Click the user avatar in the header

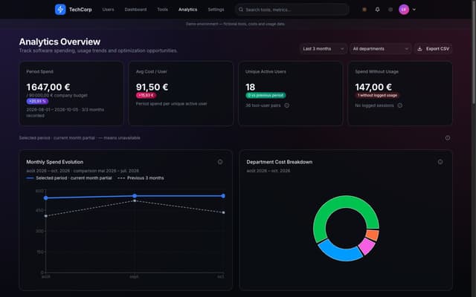tap(404, 10)
